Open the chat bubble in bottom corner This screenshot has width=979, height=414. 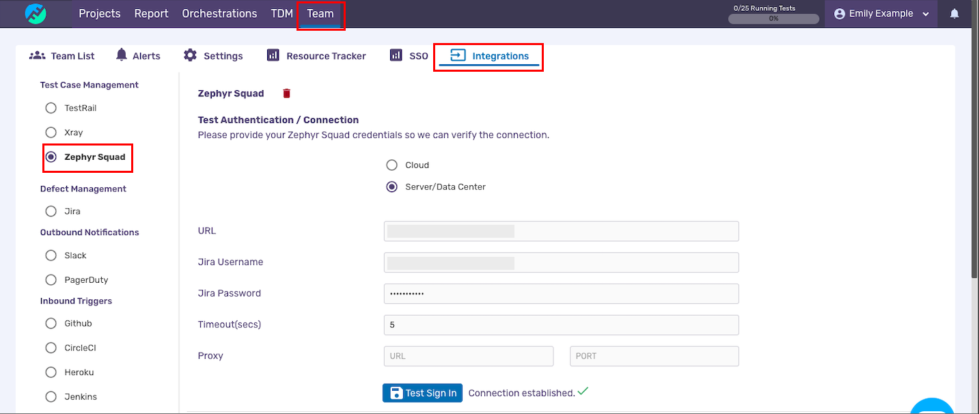(x=932, y=406)
